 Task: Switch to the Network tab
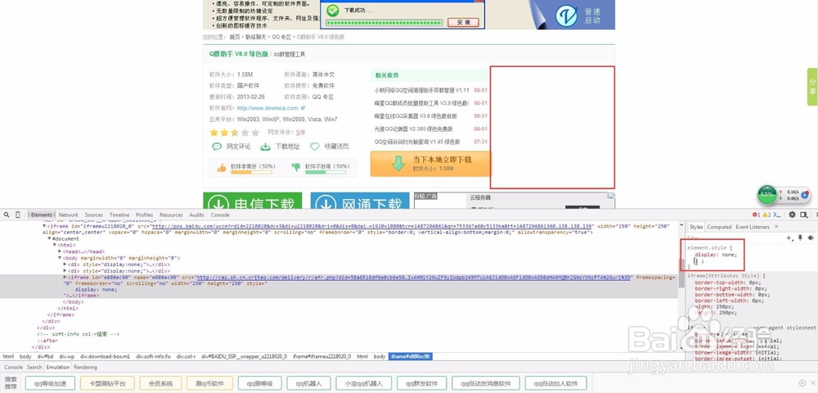(69, 215)
